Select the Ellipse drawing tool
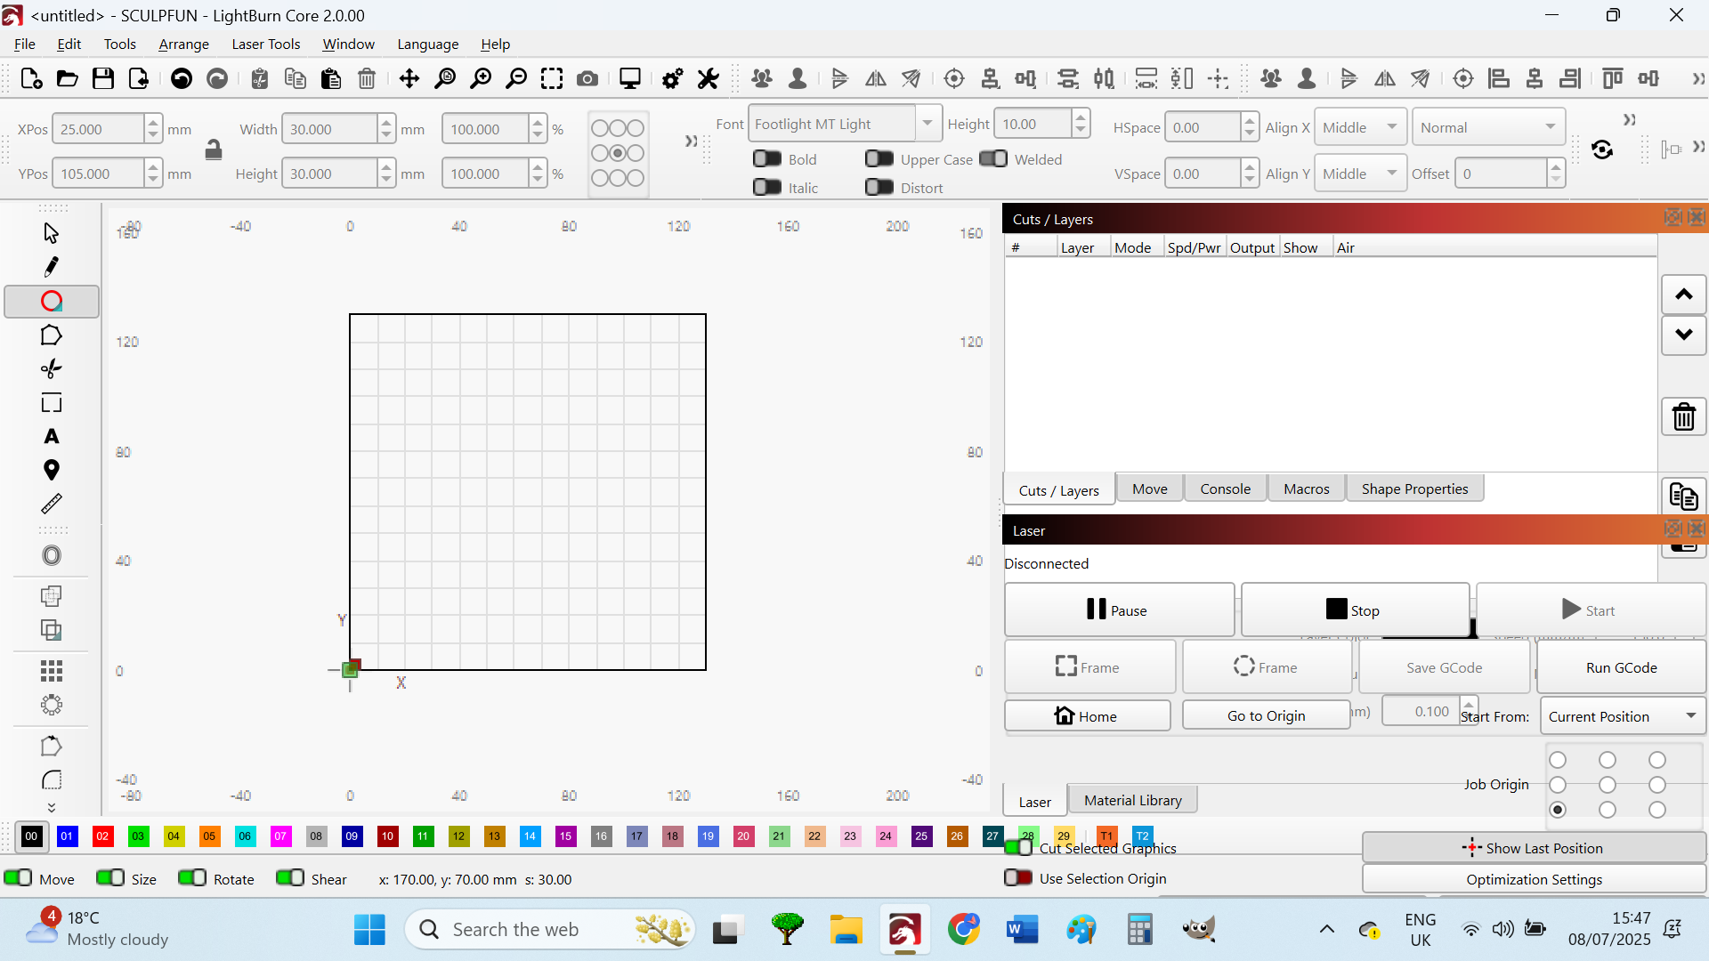 coord(52,302)
